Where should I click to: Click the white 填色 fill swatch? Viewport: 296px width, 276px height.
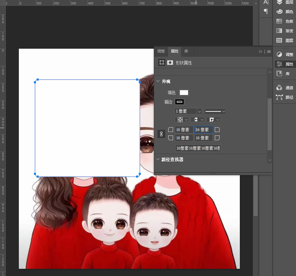(x=184, y=93)
